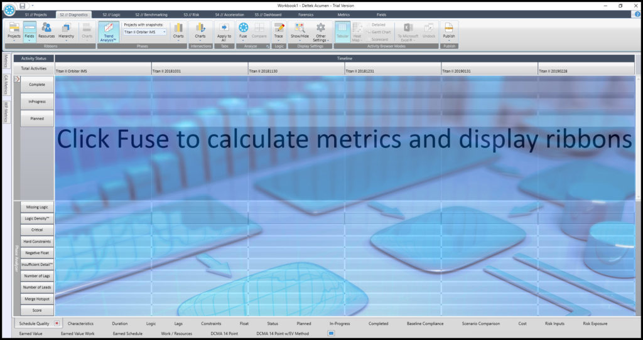
Task: Close the Schedule Quality tab
Action: click(57, 324)
